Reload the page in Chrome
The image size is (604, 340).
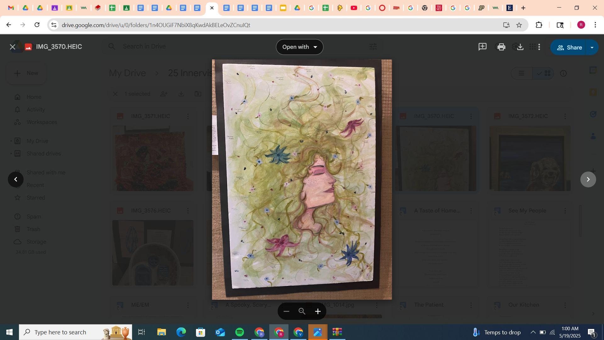pos(37,25)
